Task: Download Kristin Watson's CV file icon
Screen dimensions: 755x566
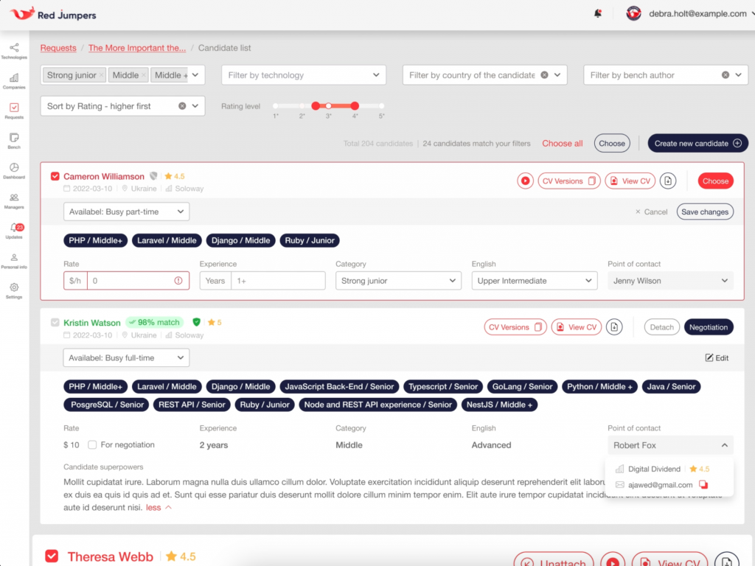Action: tap(614, 327)
